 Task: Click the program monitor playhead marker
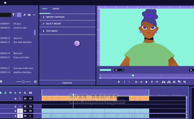(x=133, y=75)
